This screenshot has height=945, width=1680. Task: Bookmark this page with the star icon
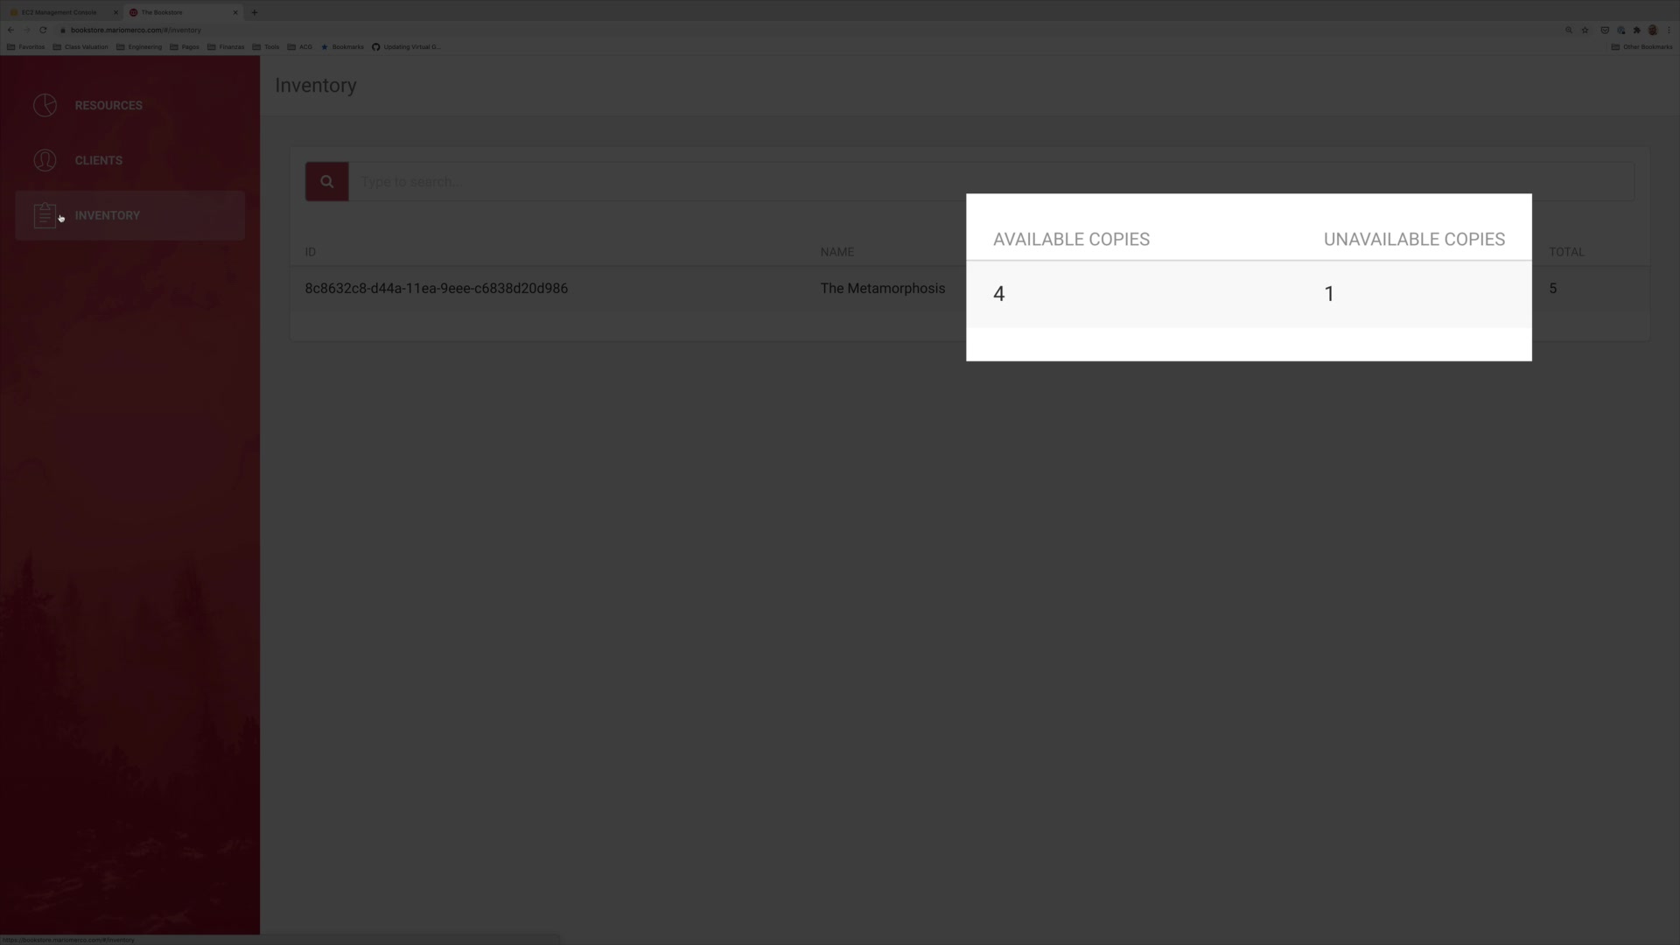(x=1585, y=30)
